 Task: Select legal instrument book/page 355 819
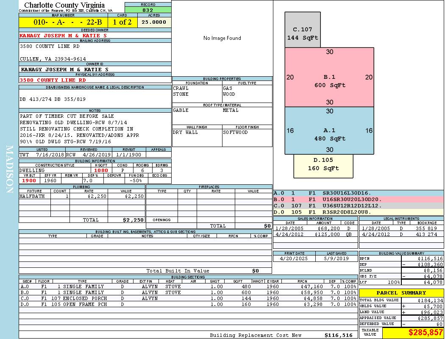tap(426, 228)
